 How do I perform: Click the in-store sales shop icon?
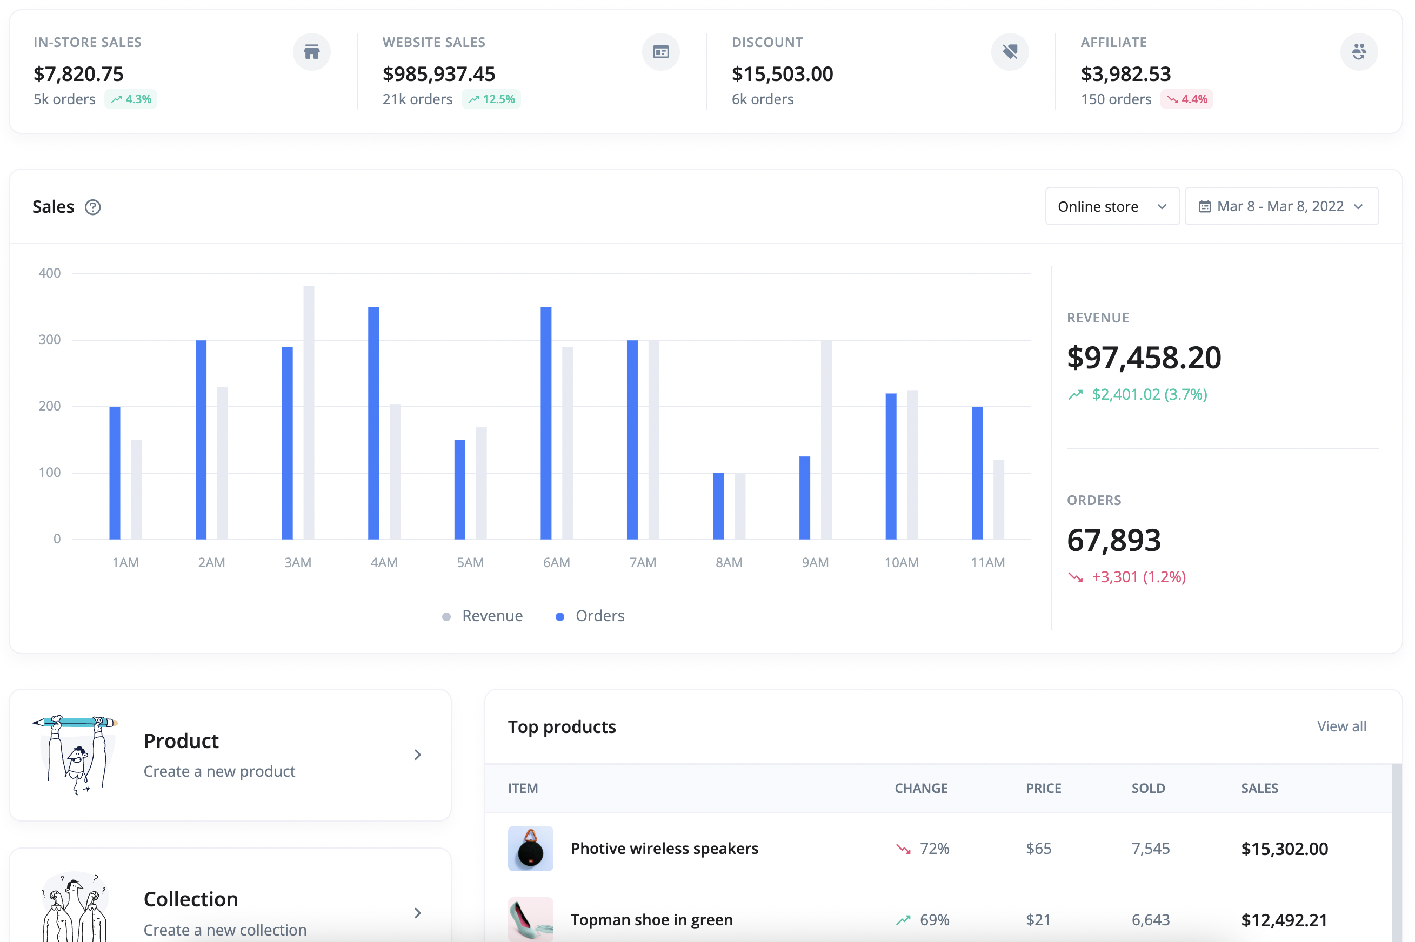click(311, 52)
